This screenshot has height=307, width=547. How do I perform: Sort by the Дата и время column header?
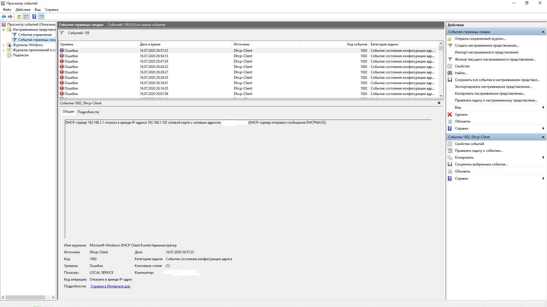point(185,44)
